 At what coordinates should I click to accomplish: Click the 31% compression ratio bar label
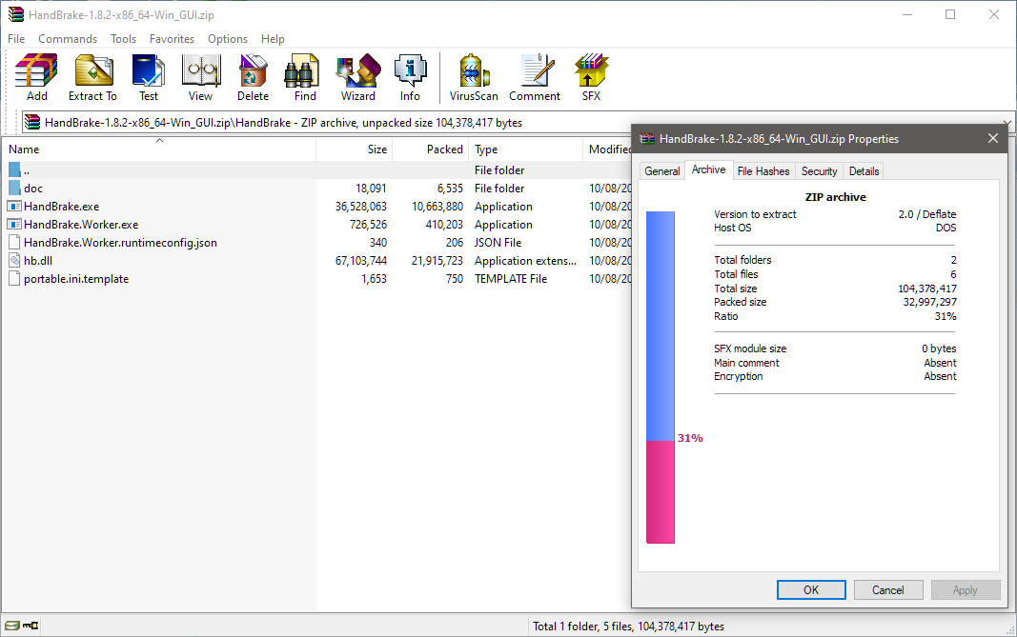[690, 438]
